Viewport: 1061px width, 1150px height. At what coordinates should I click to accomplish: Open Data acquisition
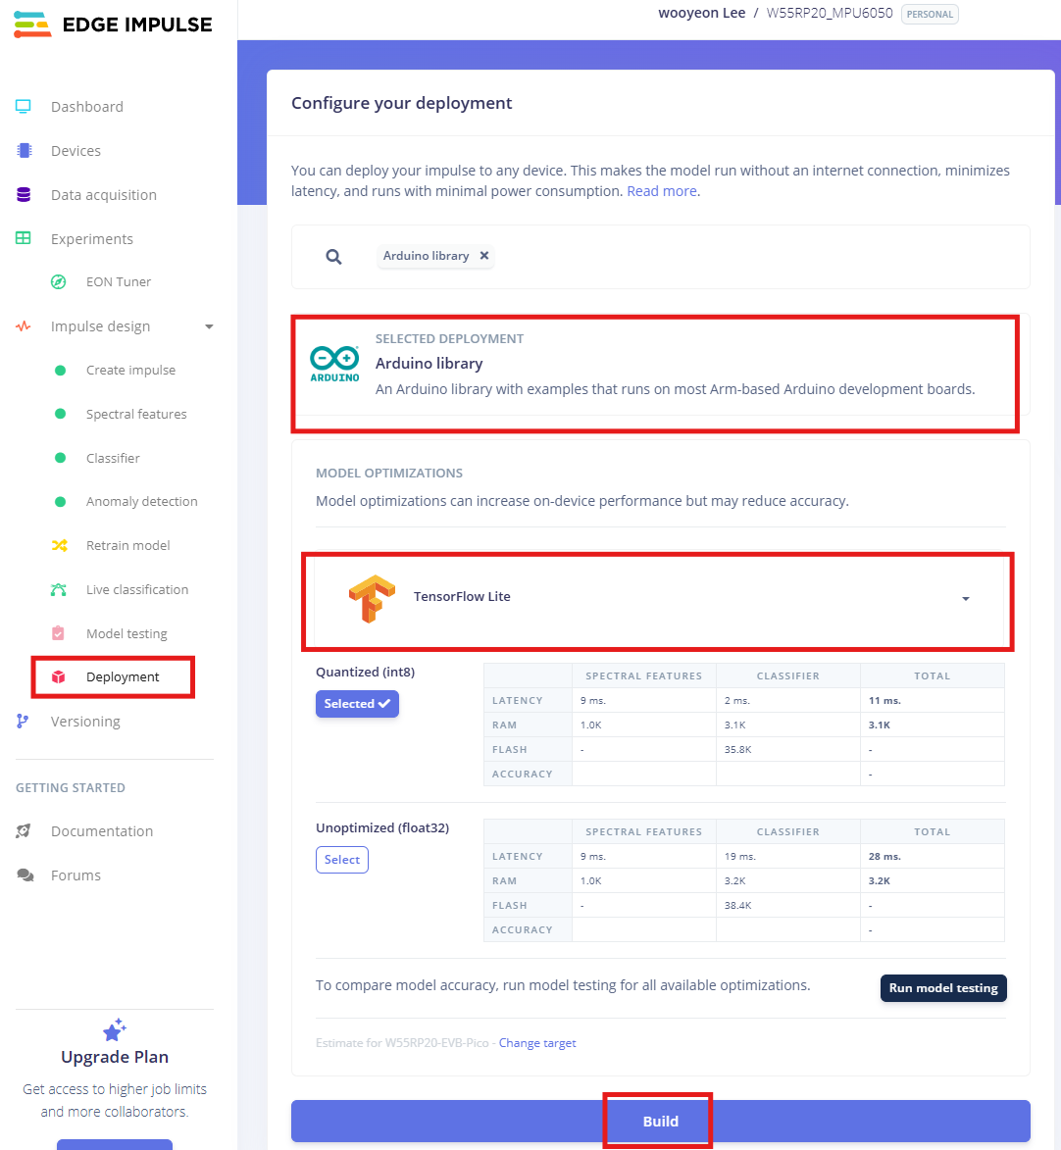tap(104, 194)
